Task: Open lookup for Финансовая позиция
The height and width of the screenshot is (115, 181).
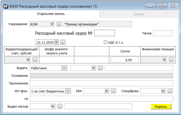Action: click(x=171, y=60)
